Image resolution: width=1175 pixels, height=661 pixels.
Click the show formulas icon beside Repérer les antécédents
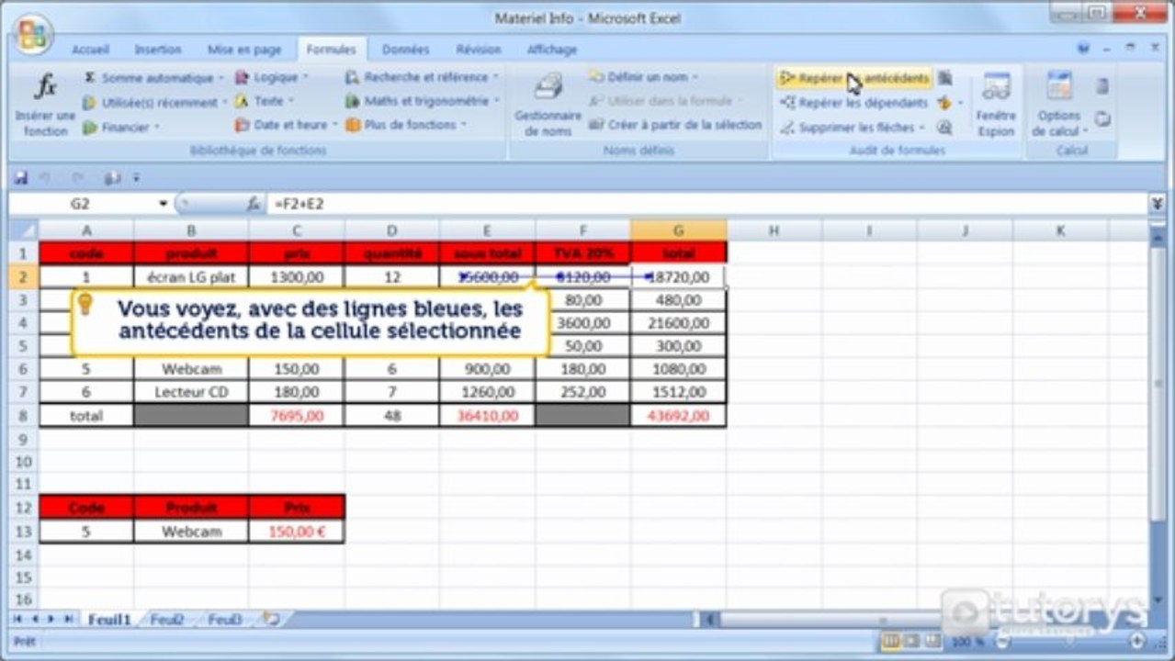945,79
